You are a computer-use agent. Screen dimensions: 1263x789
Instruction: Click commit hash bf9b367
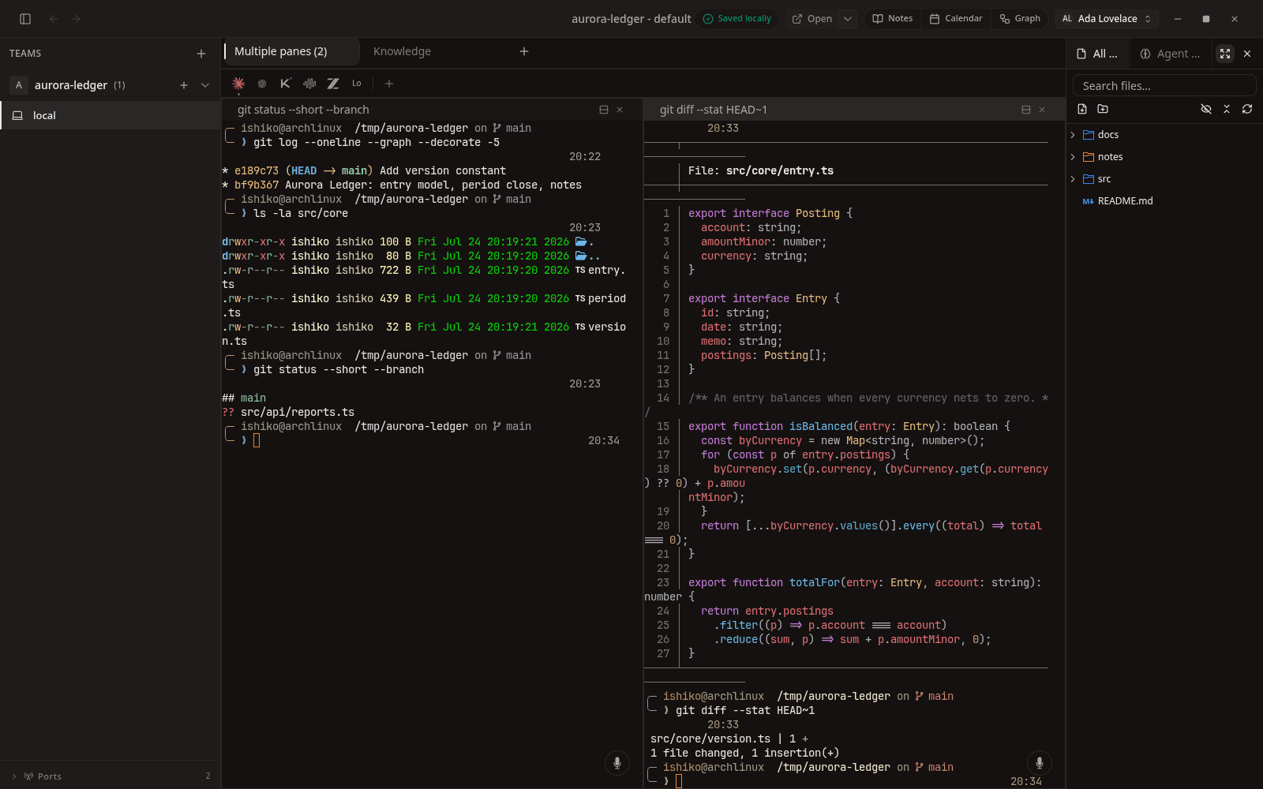click(257, 185)
